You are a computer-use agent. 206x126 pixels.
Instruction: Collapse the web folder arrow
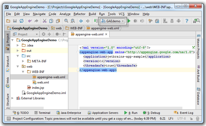18,67
